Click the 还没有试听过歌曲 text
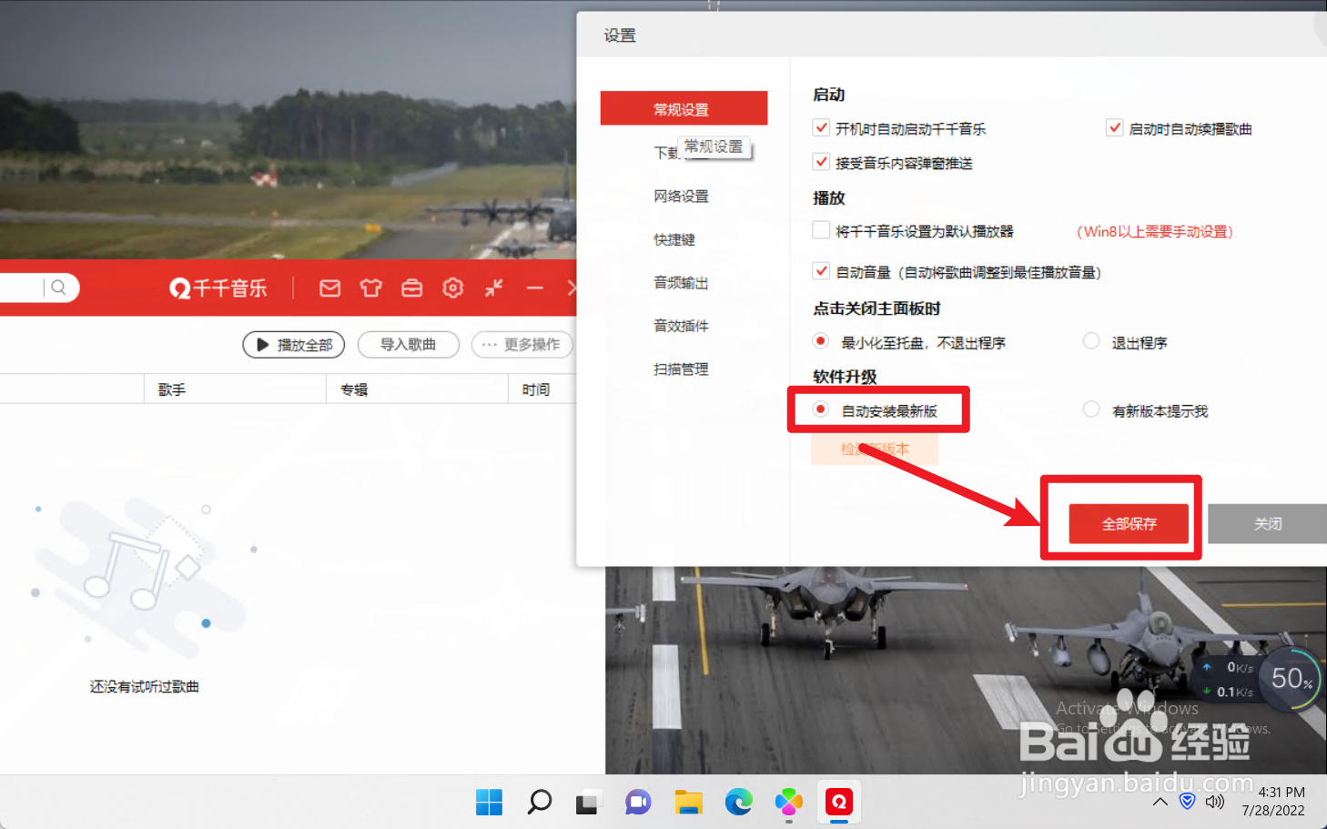Image resolution: width=1327 pixels, height=829 pixels. (144, 686)
